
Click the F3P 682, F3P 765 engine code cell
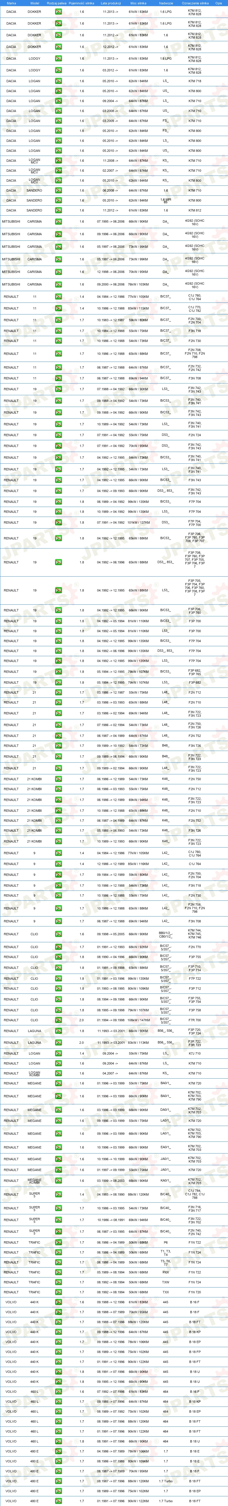(195, 672)
